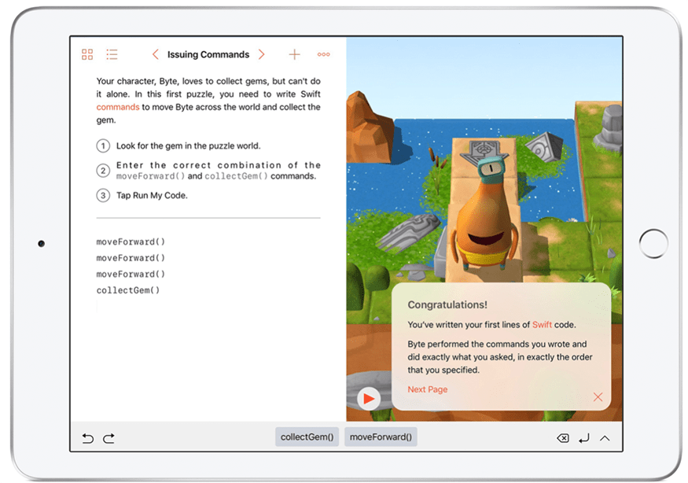
Task: Tap the return newline key icon
Action: [x=583, y=438]
